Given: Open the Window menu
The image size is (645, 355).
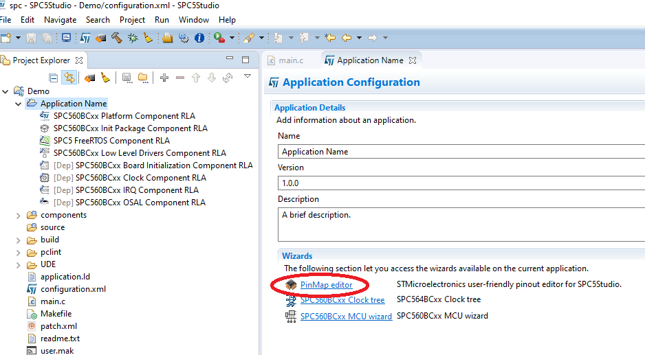Looking at the screenshot, I should pyautogui.click(x=194, y=20).
